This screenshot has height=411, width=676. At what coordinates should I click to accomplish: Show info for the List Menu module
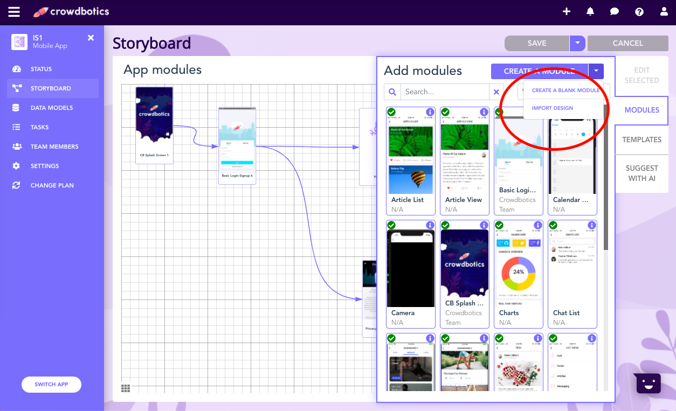tap(592, 338)
